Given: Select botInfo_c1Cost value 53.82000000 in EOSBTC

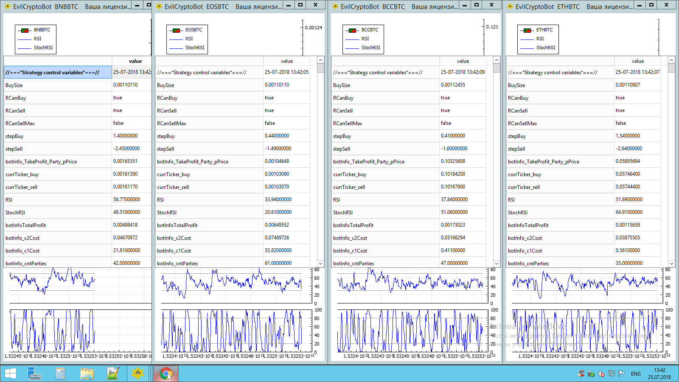Looking at the screenshot, I should [286, 250].
